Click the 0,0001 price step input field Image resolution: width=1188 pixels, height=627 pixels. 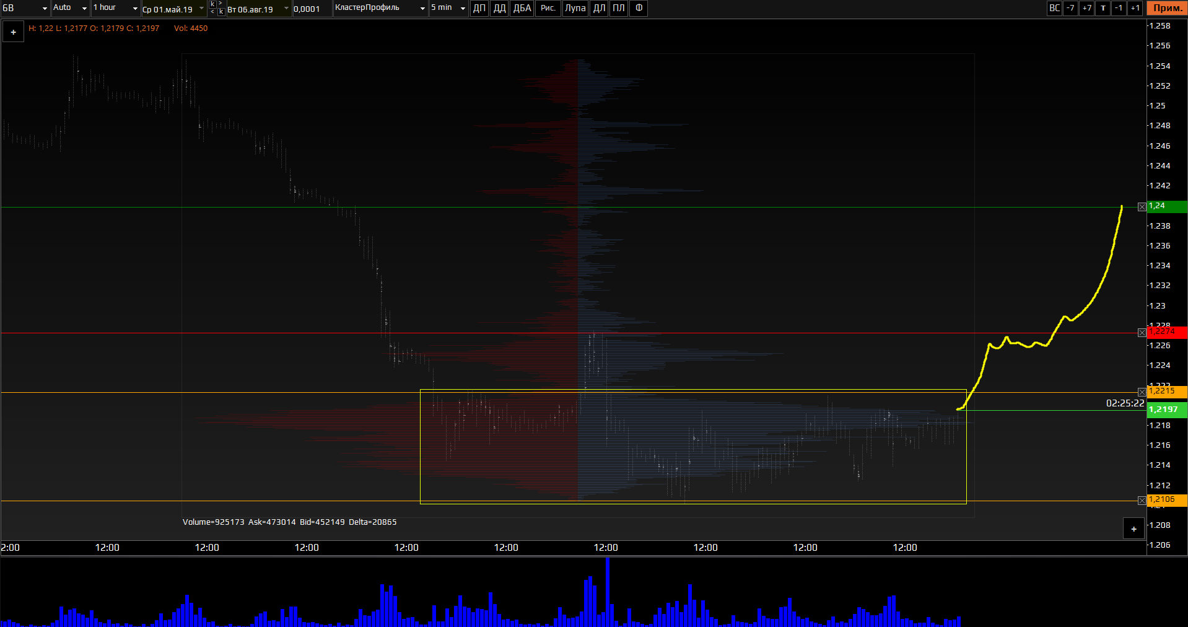click(x=312, y=9)
